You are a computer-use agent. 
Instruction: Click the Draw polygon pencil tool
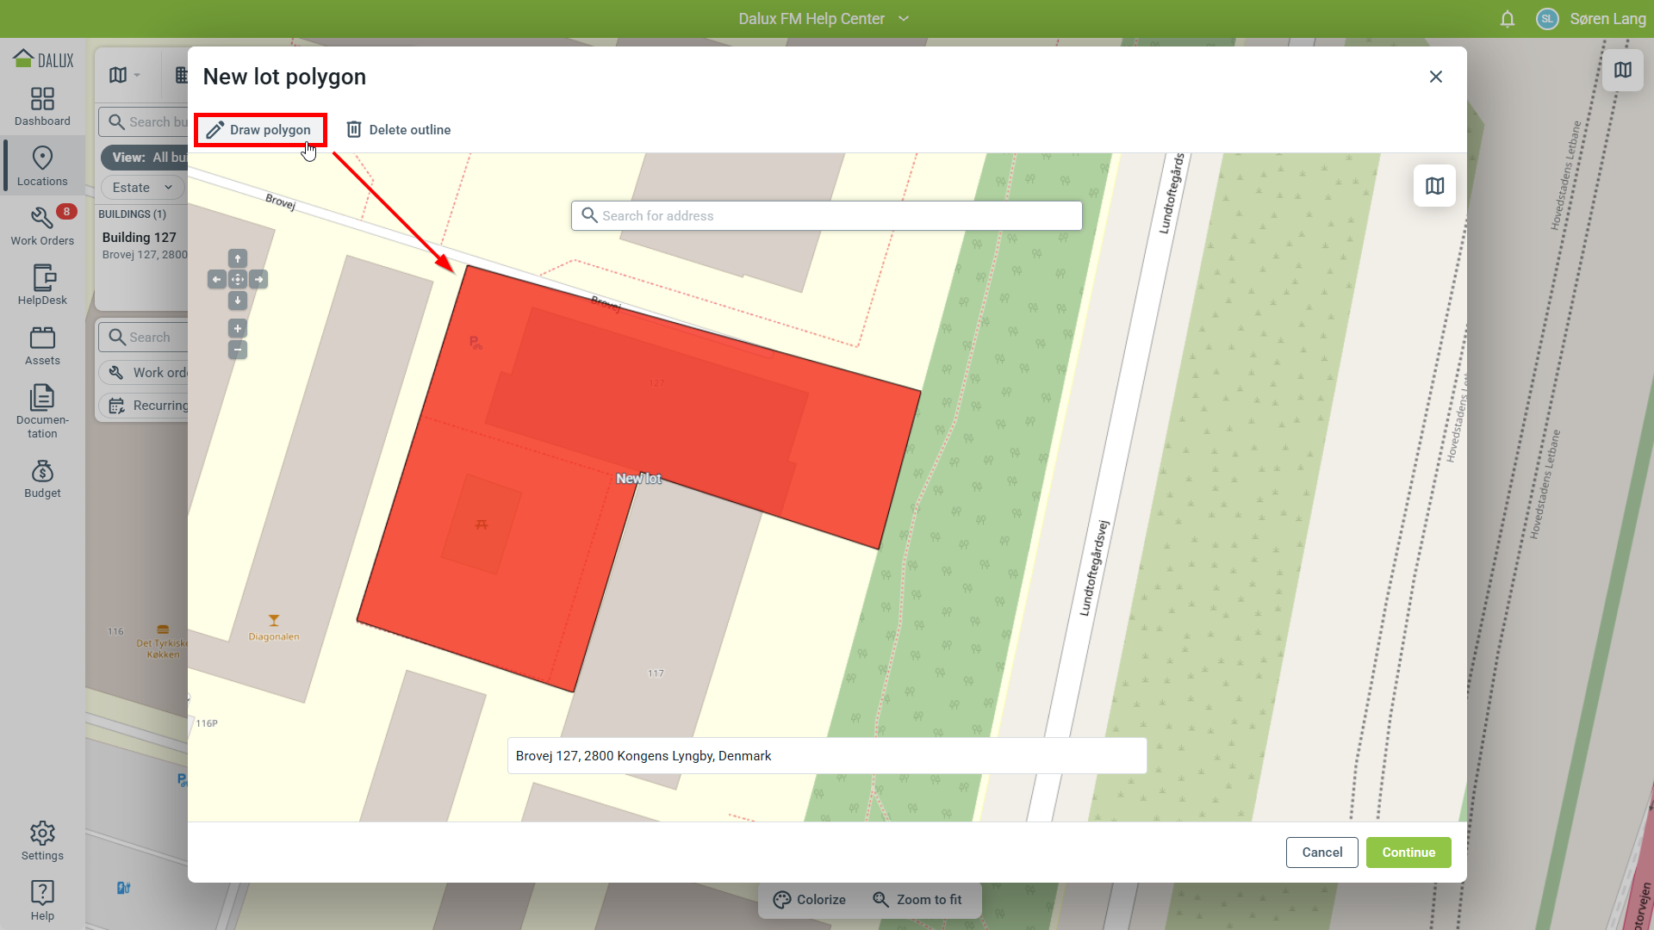click(259, 130)
